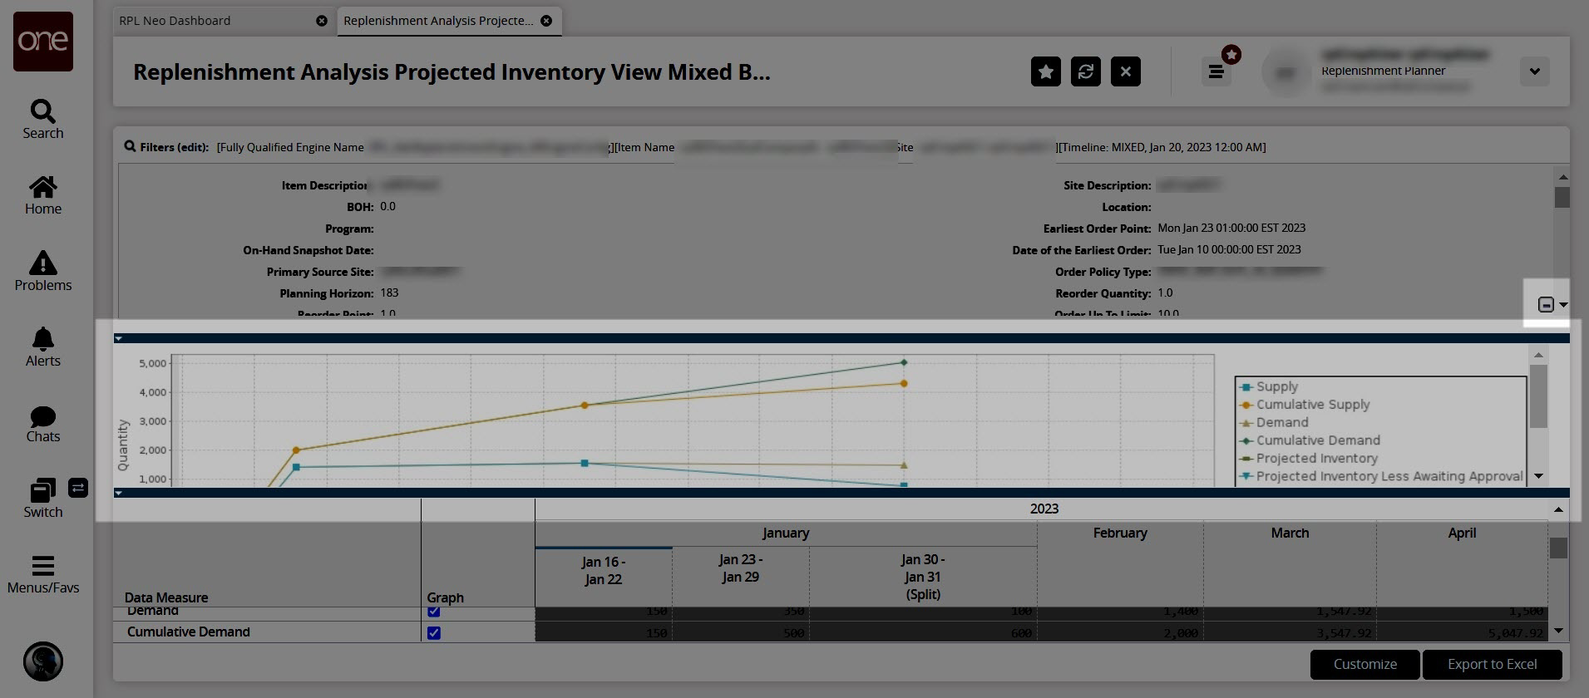This screenshot has height=698, width=1589.
Task: Click the chart legend scroll-up arrow
Action: click(x=1538, y=356)
